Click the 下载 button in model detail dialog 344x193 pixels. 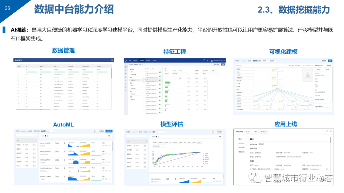(255, 132)
